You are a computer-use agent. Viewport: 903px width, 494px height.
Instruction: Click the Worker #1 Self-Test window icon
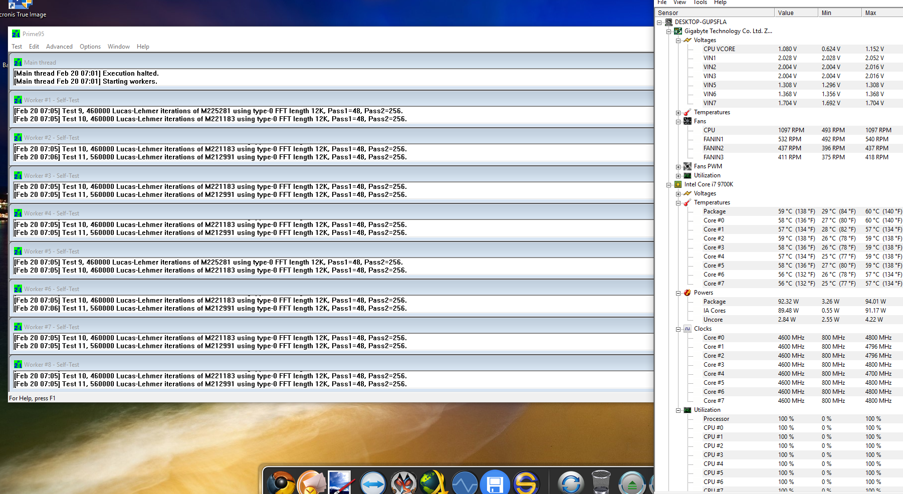click(x=18, y=100)
